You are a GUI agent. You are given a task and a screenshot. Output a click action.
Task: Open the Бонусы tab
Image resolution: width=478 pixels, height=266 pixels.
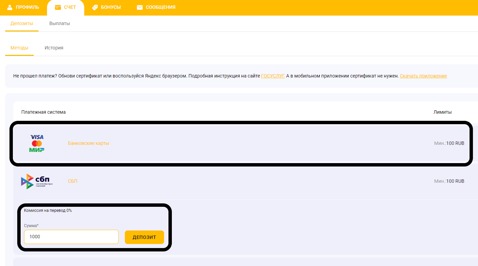[x=106, y=7]
